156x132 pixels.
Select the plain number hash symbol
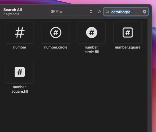20,33
